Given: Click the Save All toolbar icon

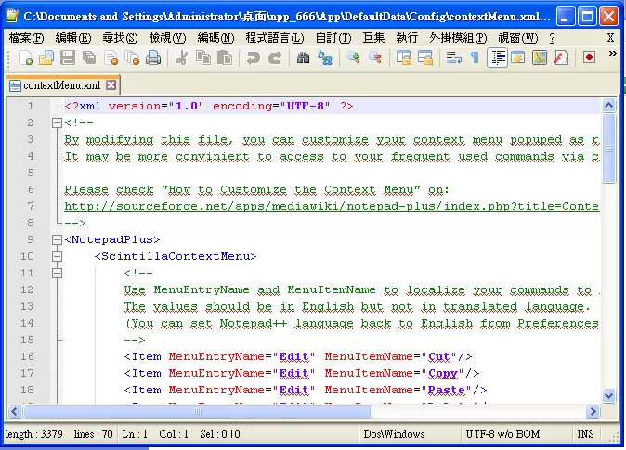Looking at the screenshot, I should (89, 58).
